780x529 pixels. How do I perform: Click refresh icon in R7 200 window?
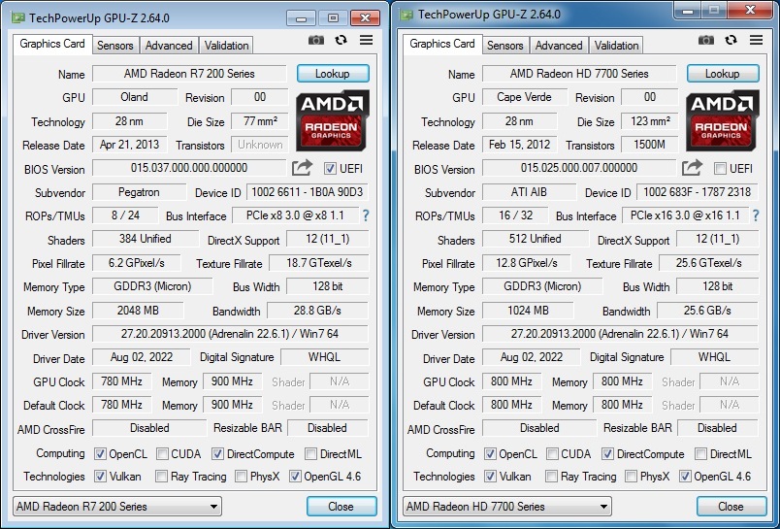pyautogui.click(x=341, y=41)
